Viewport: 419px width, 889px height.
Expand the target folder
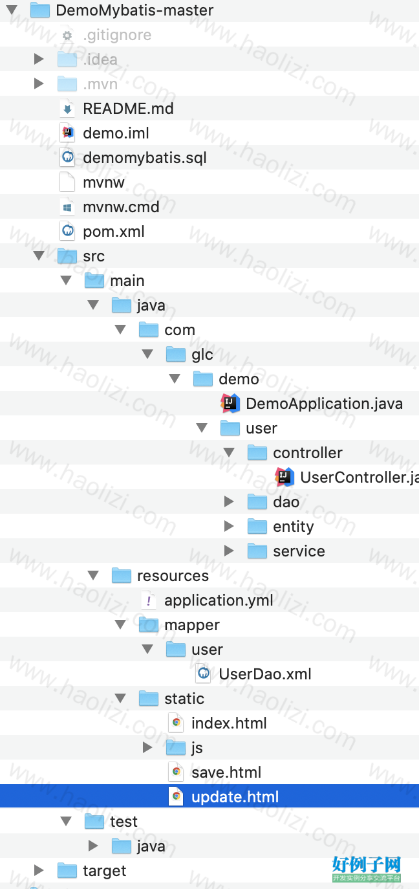click(x=39, y=871)
